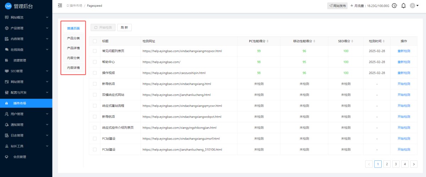
Task: Go to page 3 in pagination
Action: [x=395, y=164]
